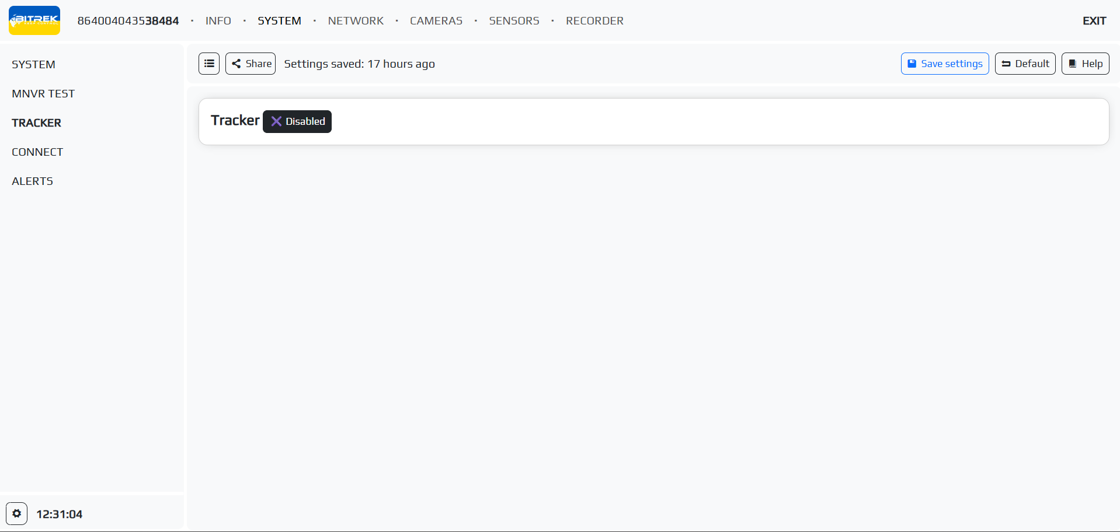Open MNVR TEST in the sidebar
This screenshot has height=532, width=1120.
coord(43,94)
